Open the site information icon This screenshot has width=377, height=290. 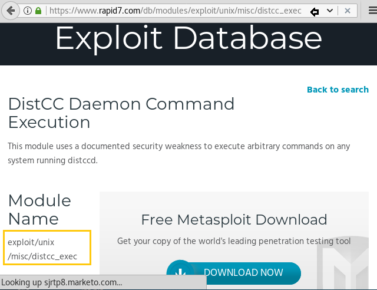pos(28,11)
